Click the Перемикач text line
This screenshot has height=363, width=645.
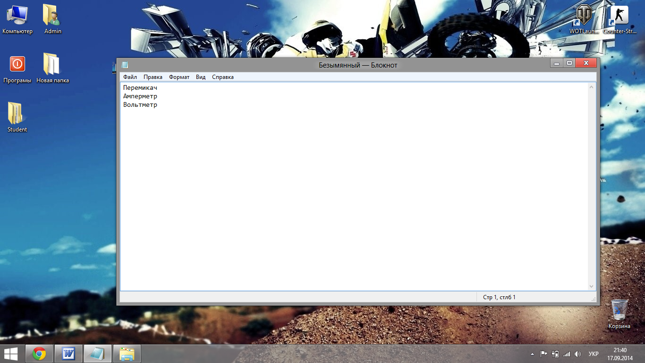(140, 88)
